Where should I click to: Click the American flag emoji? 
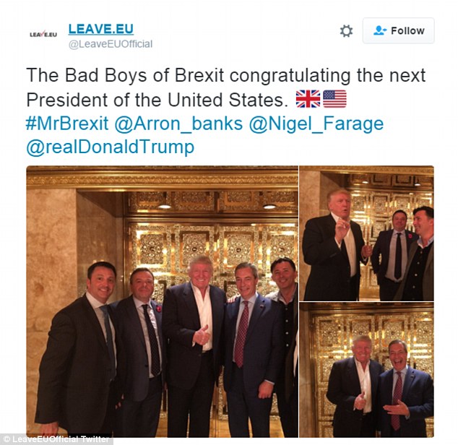tap(334, 99)
